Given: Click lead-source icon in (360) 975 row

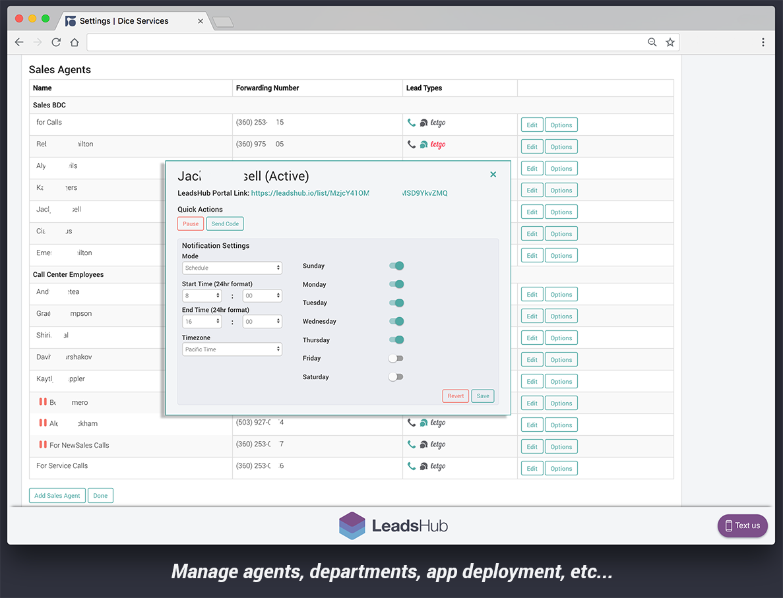Looking at the screenshot, I should (423, 144).
